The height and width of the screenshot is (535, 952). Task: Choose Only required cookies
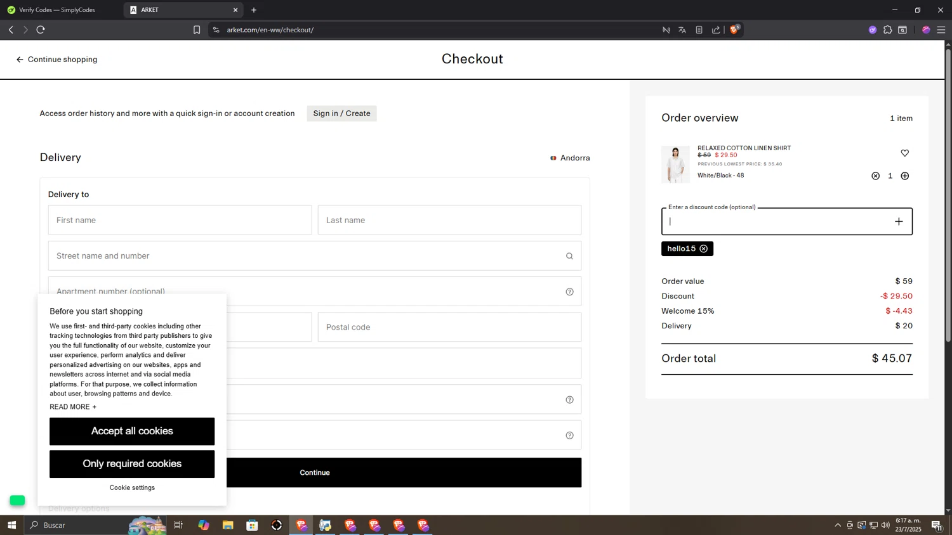132,464
